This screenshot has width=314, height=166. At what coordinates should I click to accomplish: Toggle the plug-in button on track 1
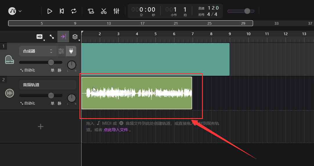[x=71, y=51]
